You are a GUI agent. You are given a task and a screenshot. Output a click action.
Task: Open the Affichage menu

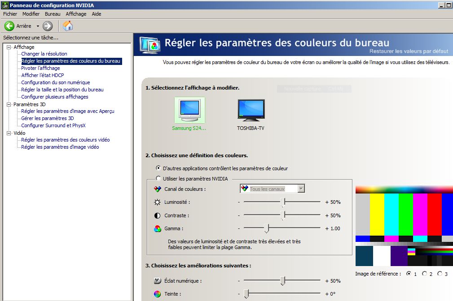click(x=76, y=14)
